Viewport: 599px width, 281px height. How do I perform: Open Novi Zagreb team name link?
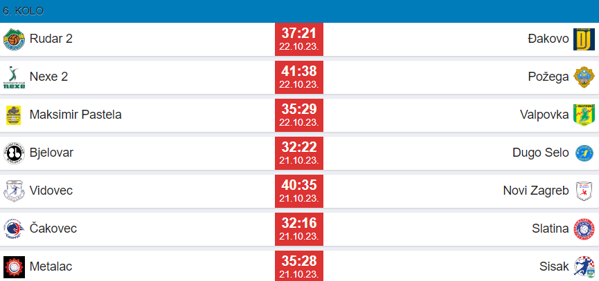535,191
